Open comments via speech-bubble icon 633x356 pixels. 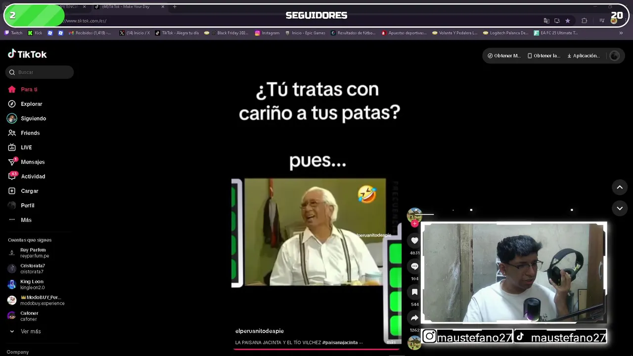[x=414, y=267]
